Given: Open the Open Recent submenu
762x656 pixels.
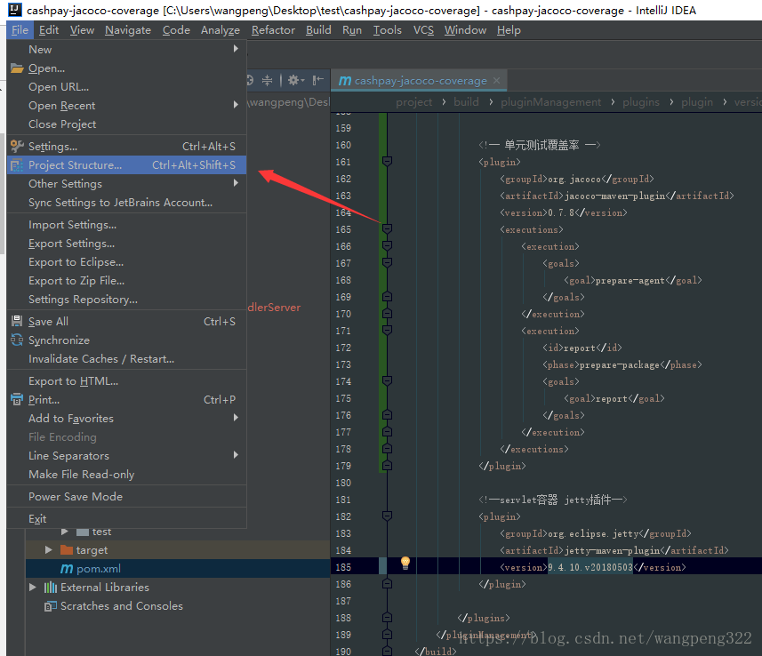Looking at the screenshot, I should click(127, 106).
